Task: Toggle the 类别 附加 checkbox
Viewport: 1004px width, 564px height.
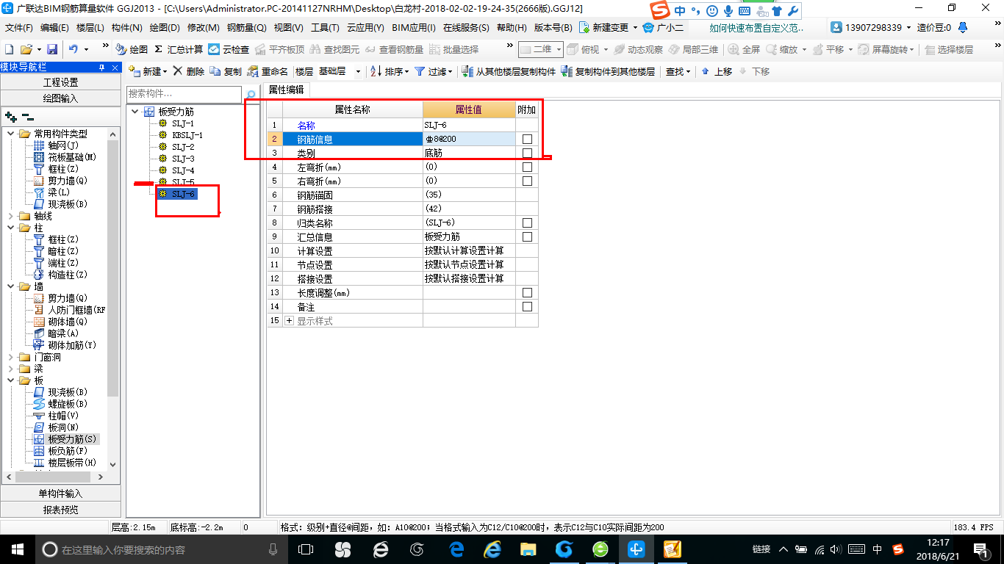Action: click(x=527, y=153)
